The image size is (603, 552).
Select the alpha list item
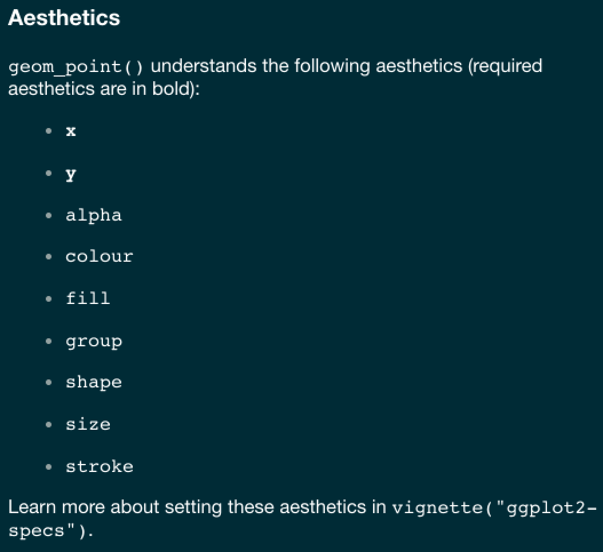pos(94,215)
